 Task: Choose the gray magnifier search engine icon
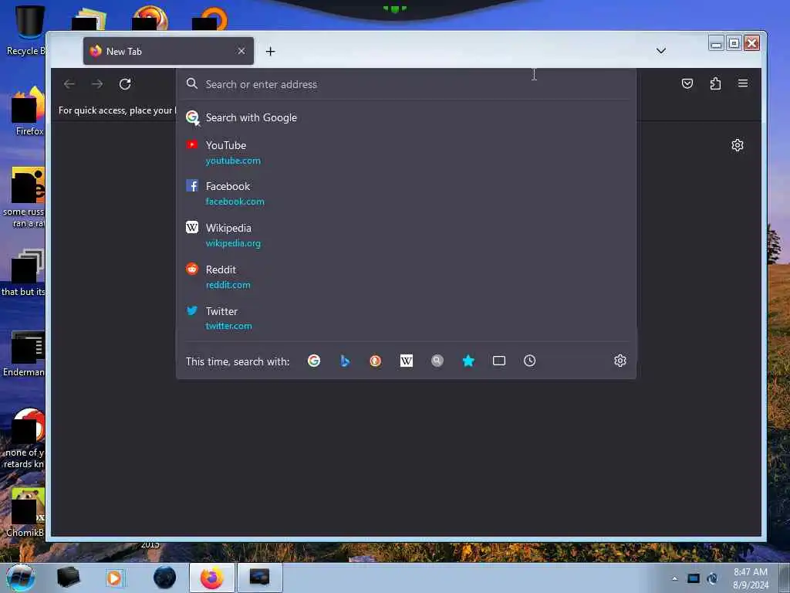(x=437, y=361)
